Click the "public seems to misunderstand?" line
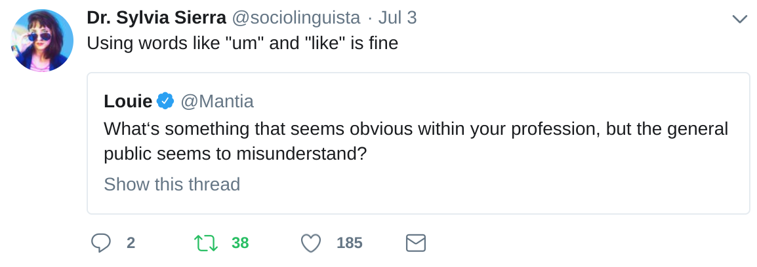The image size is (757, 267). [235, 154]
